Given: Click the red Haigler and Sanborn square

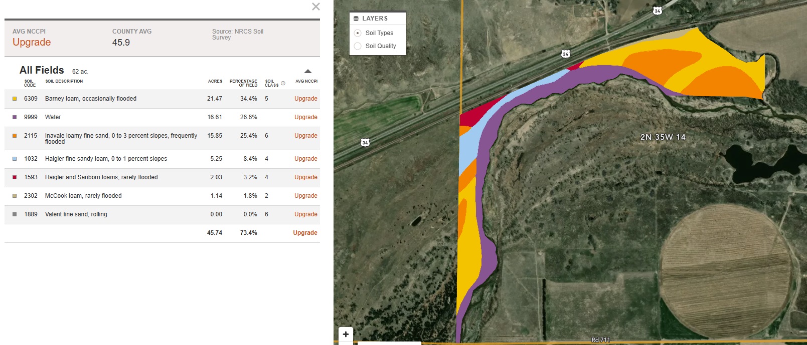Looking at the screenshot, I should (15, 177).
